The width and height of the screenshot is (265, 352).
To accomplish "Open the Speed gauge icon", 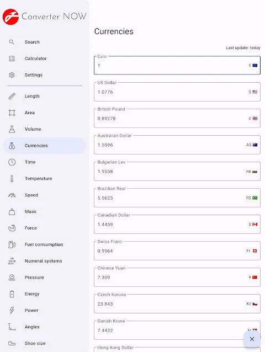I will tap(12, 195).
